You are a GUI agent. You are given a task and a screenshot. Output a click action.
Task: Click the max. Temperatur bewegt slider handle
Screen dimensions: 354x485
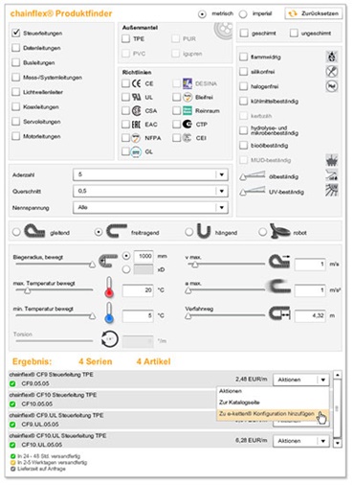[x=28, y=290]
